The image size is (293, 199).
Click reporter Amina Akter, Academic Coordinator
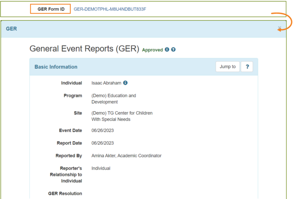pos(126,156)
